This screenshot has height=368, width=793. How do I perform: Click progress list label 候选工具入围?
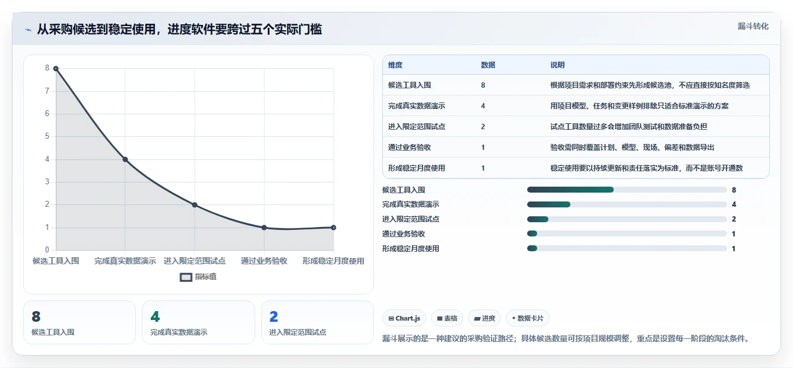(404, 190)
